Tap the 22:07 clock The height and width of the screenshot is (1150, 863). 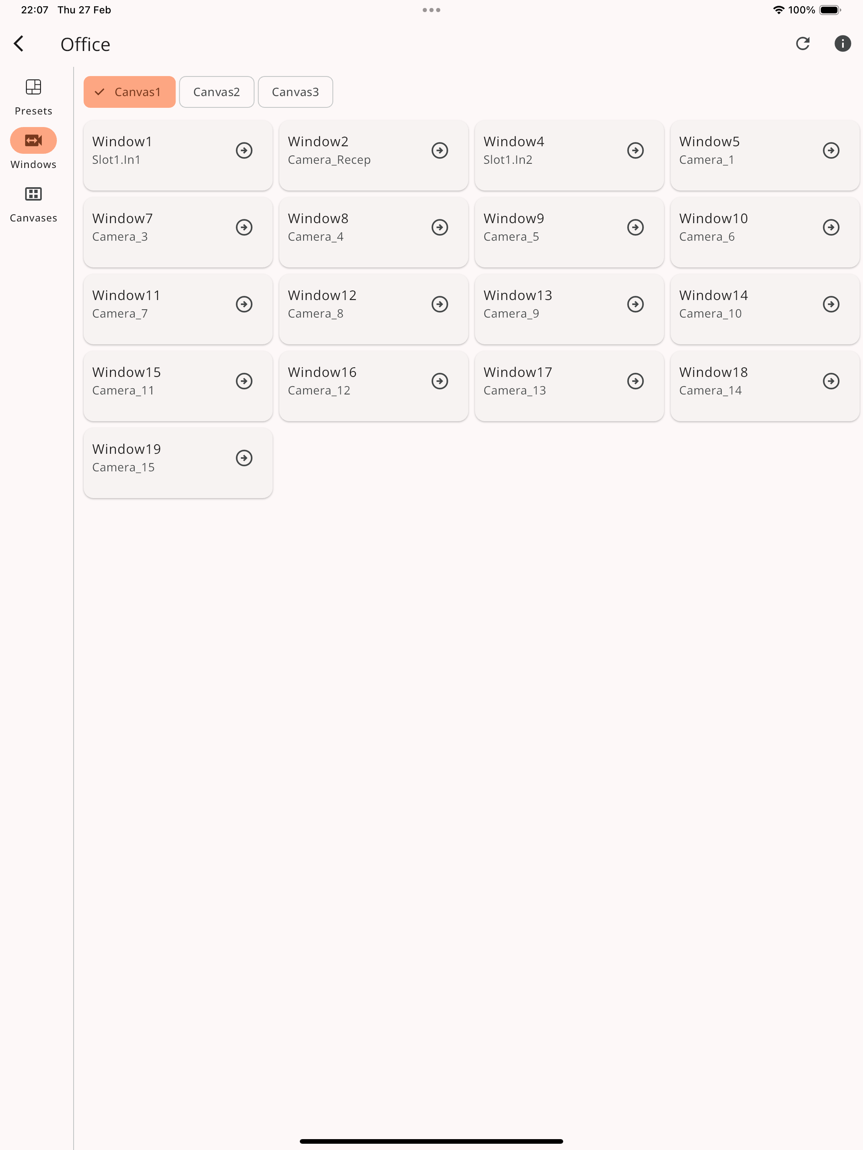tap(34, 10)
